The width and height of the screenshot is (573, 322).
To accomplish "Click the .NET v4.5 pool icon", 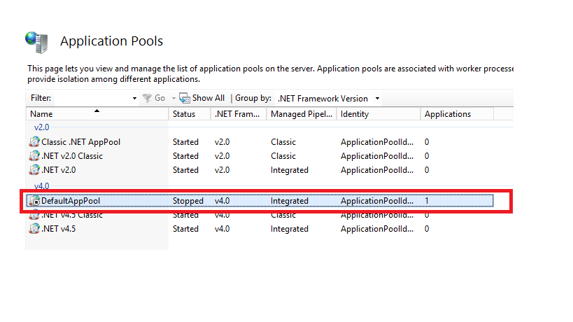I will point(34,229).
